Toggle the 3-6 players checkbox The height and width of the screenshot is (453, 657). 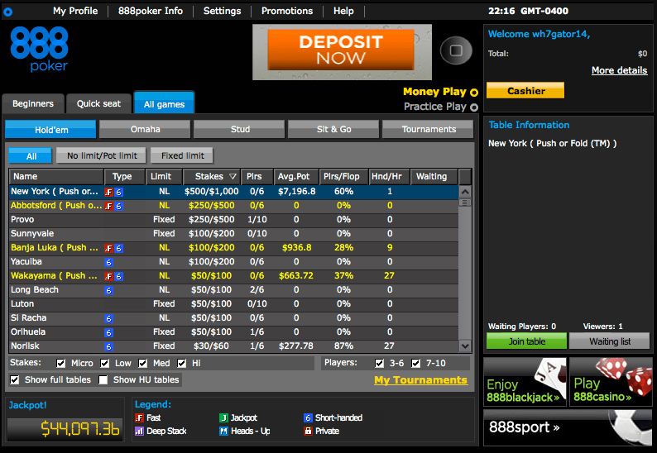(379, 363)
